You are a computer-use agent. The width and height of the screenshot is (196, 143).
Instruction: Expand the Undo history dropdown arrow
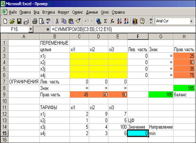(92, 21)
